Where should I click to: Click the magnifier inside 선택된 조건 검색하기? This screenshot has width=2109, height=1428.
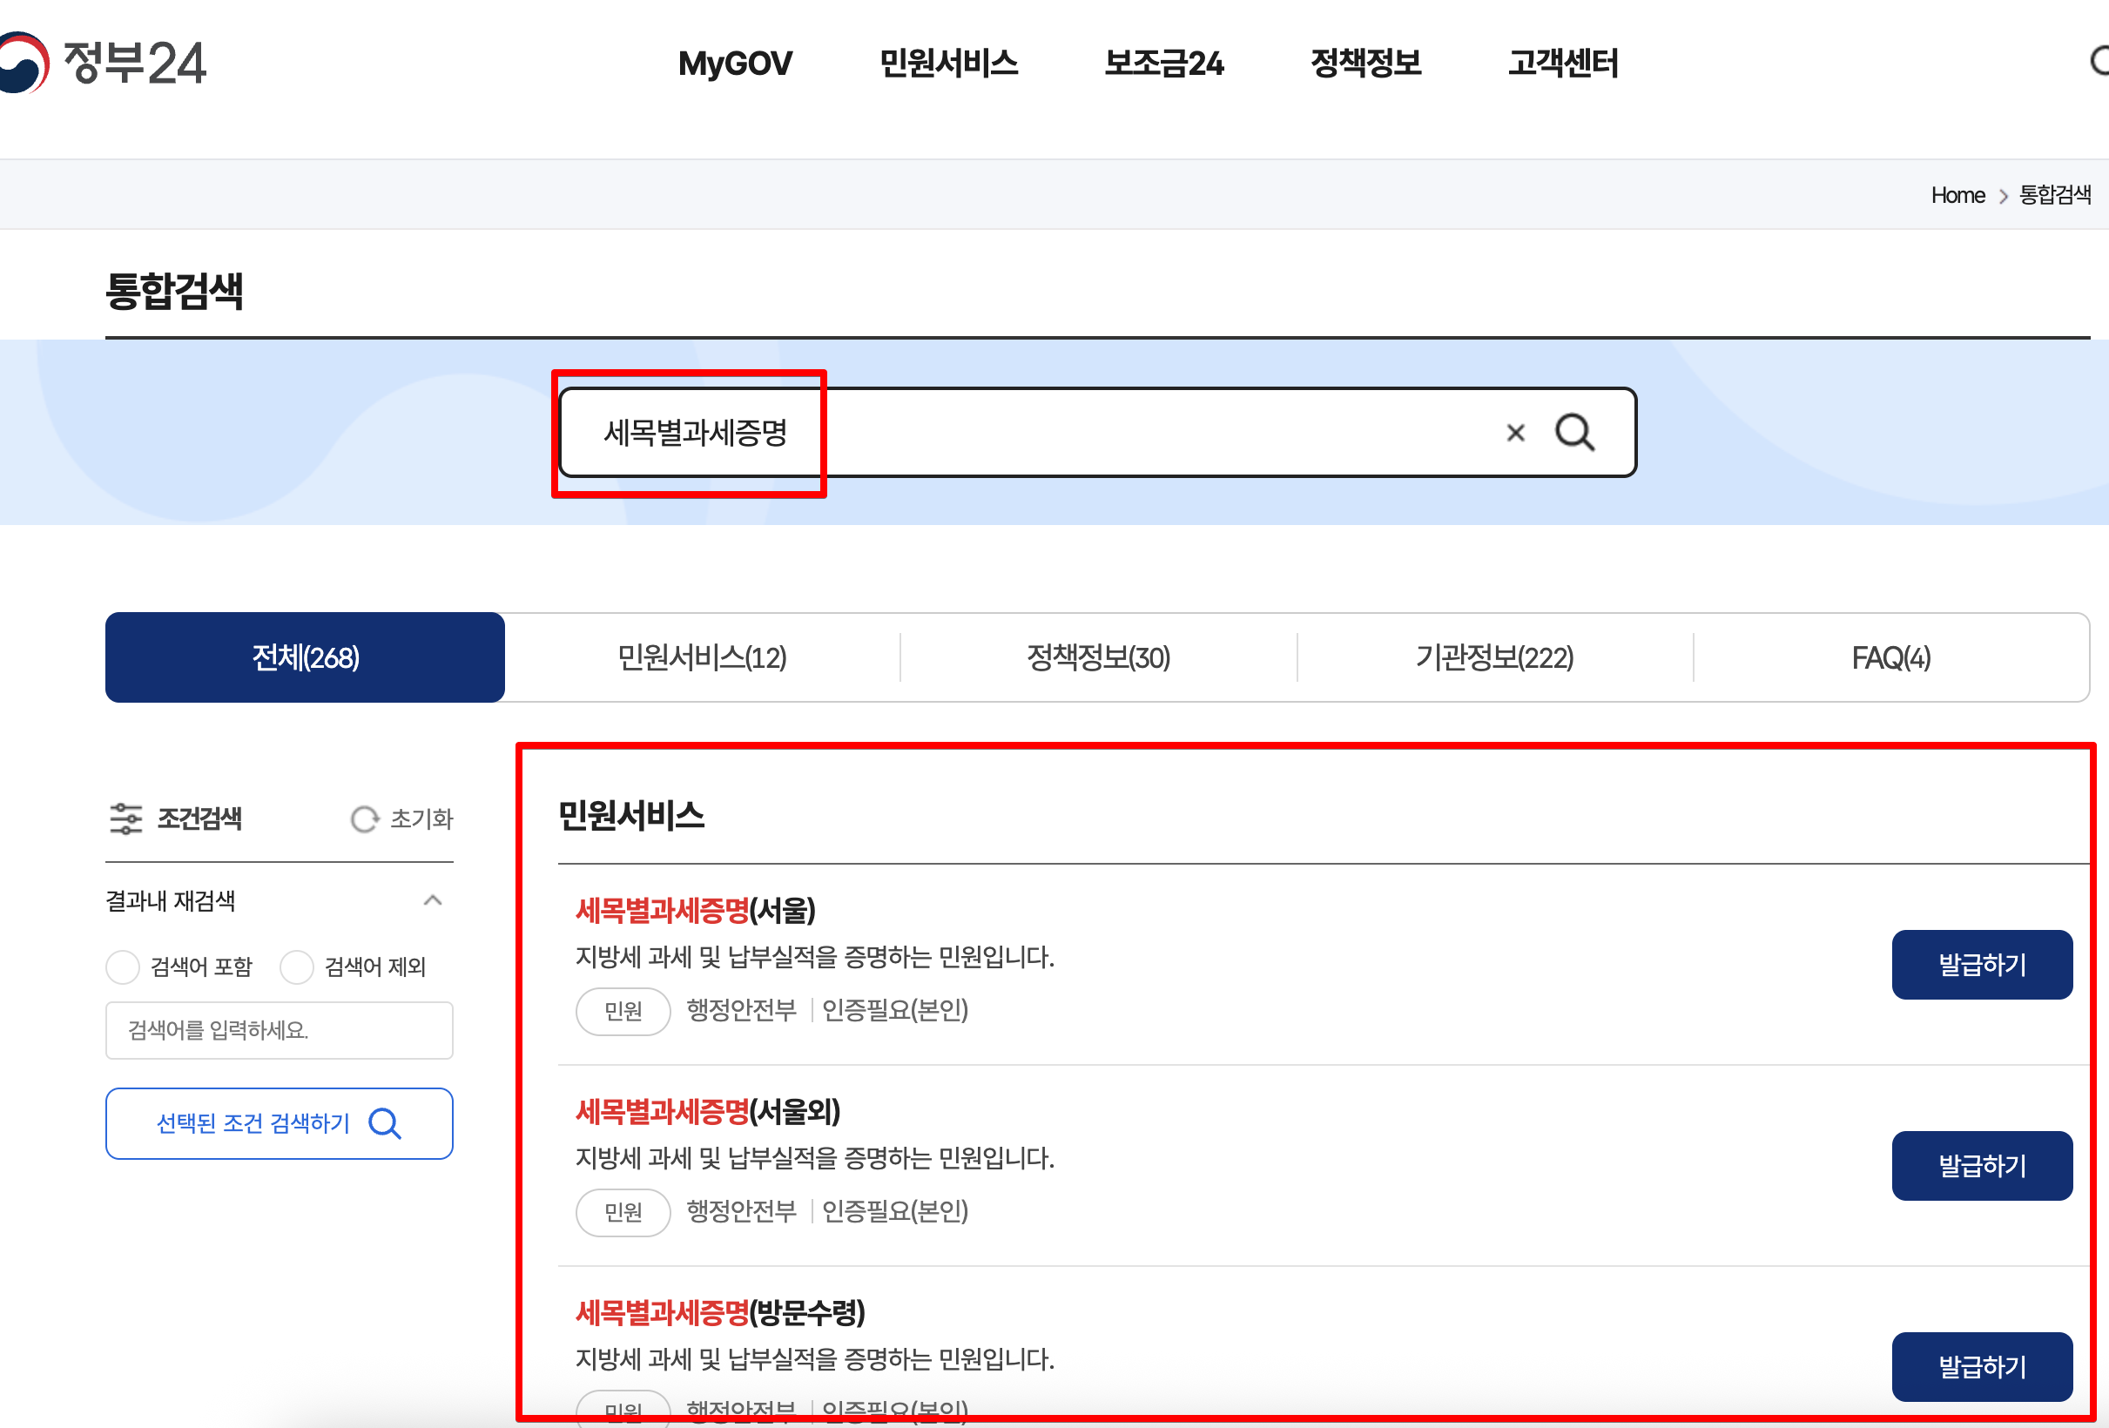click(x=385, y=1123)
